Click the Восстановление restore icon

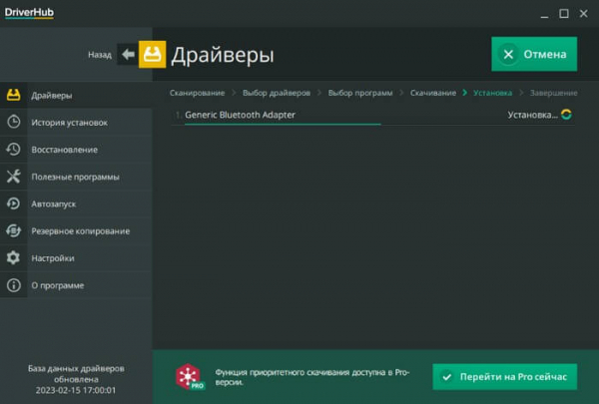point(13,149)
